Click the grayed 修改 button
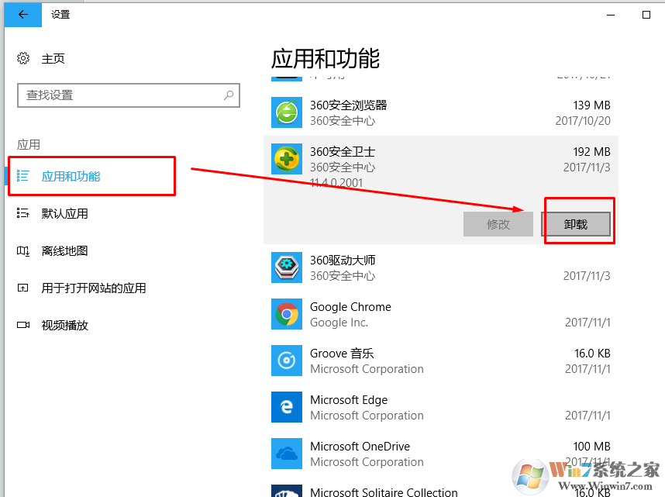The image size is (665, 497). [x=498, y=224]
